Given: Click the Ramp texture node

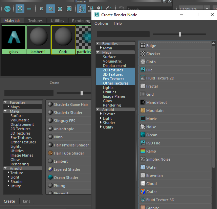Looking at the screenshot, I should [x=151, y=151].
